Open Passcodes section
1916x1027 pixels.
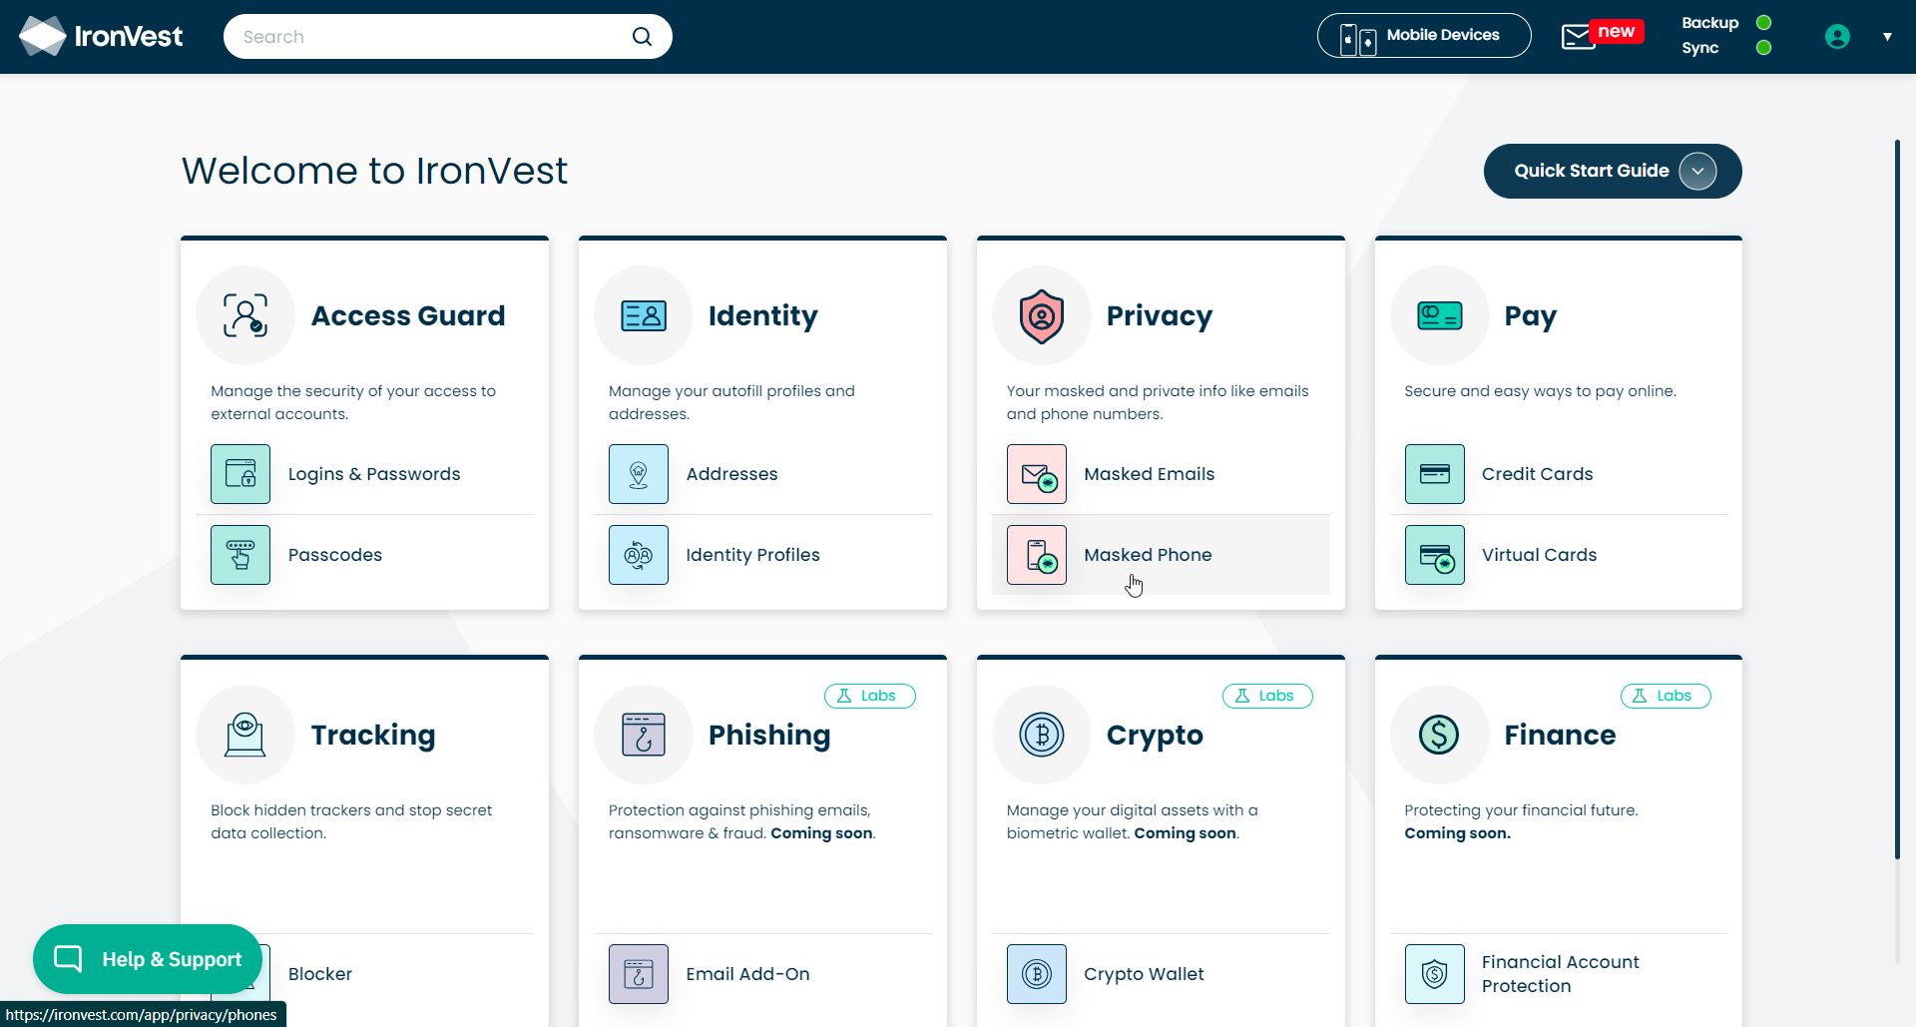pos(365,555)
